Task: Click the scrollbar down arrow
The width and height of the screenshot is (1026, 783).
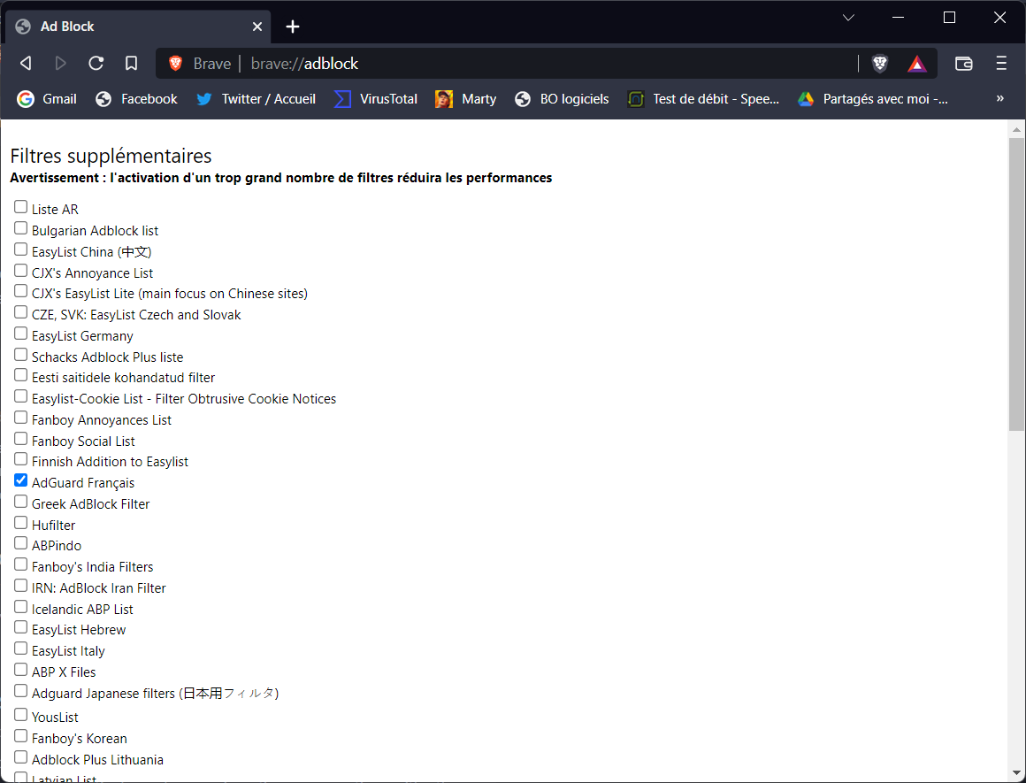Action: (x=1016, y=773)
